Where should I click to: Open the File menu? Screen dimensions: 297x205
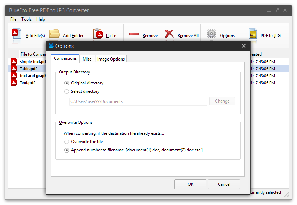coord(13,19)
